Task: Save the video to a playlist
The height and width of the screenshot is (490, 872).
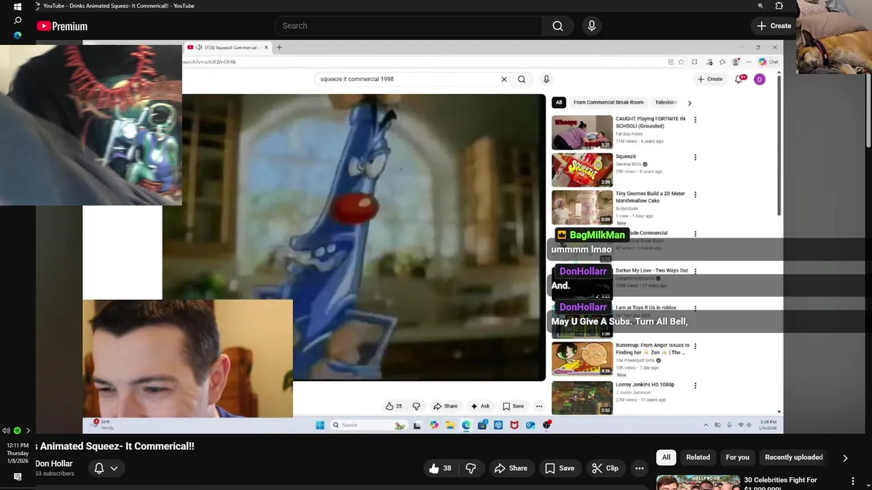Action: coord(559,468)
